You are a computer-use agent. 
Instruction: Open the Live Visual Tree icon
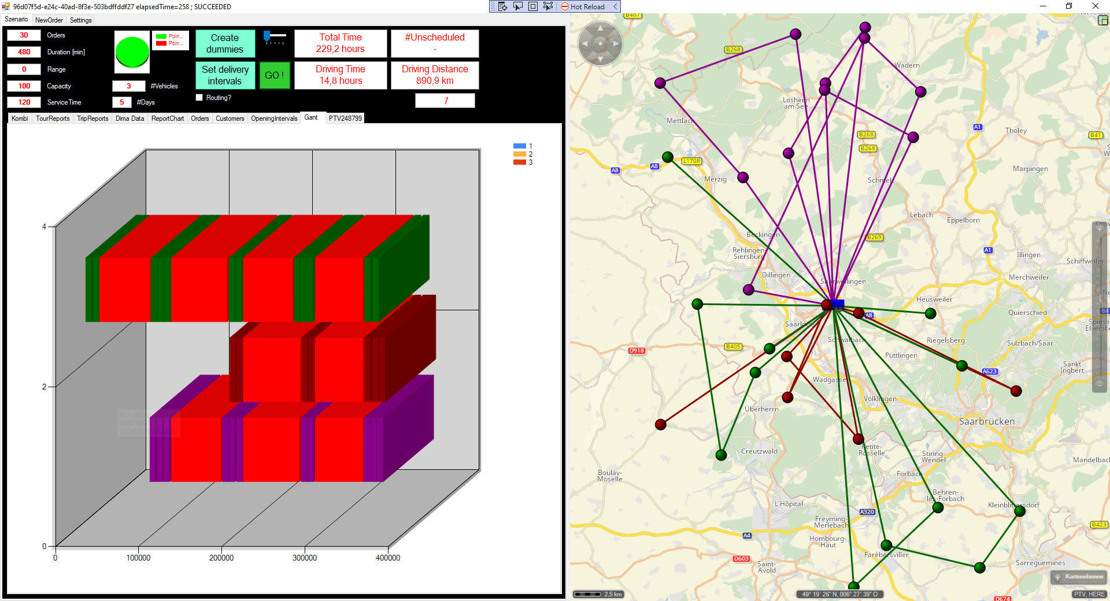(x=502, y=6)
